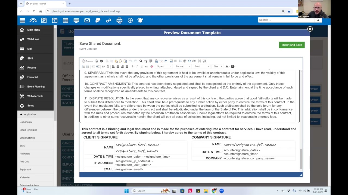Click the editor Print icon
Screen dimensions: 348x195
pos(101,61)
